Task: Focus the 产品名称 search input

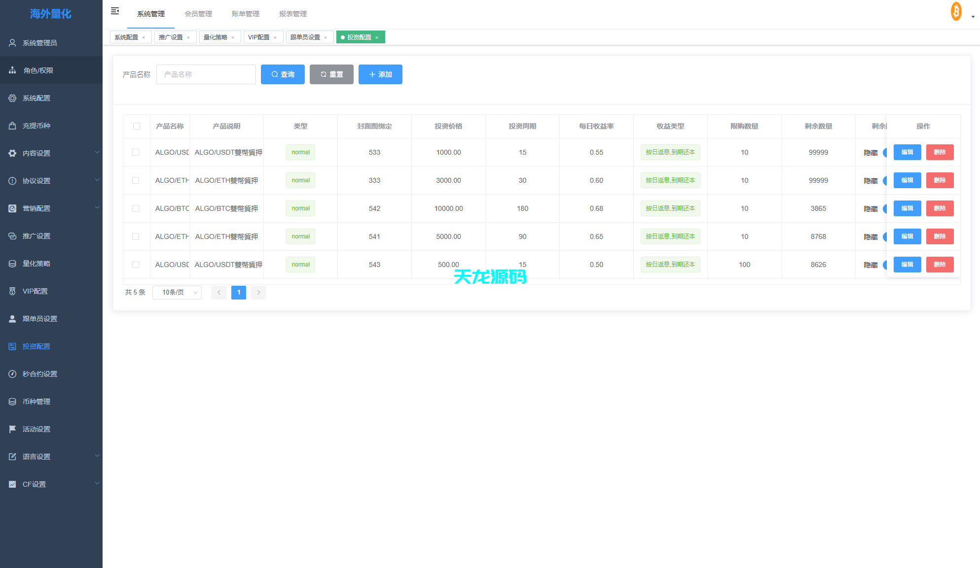Action: click(206, 74)
